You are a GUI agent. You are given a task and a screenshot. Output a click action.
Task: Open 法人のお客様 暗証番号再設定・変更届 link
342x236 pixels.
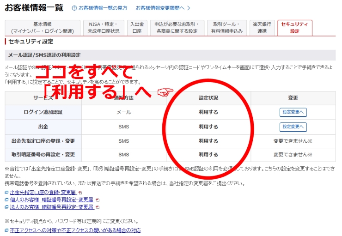pyautogui.click(x=52, y=207)
